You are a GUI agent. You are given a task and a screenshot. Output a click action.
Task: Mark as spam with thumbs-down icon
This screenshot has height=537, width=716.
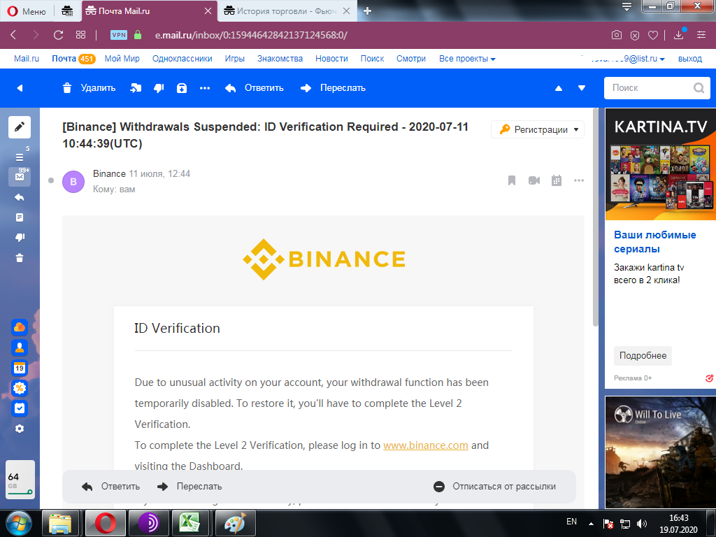[x=159, y=88]
